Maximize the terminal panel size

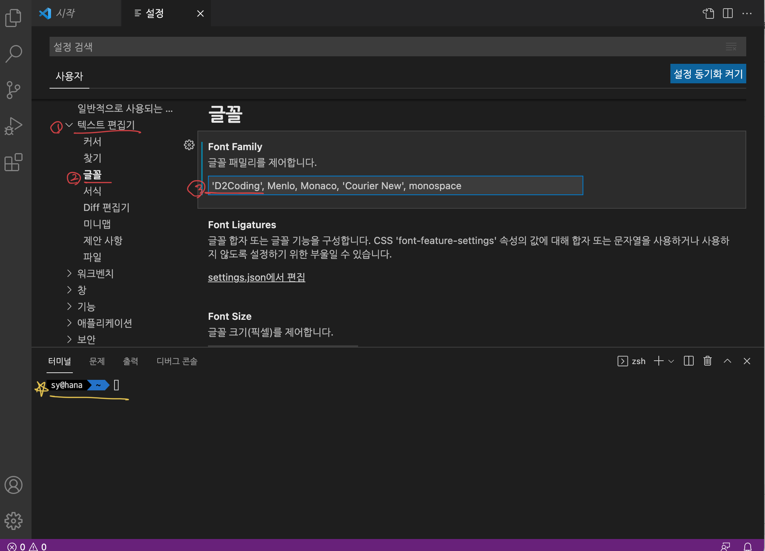pos(727,361)
